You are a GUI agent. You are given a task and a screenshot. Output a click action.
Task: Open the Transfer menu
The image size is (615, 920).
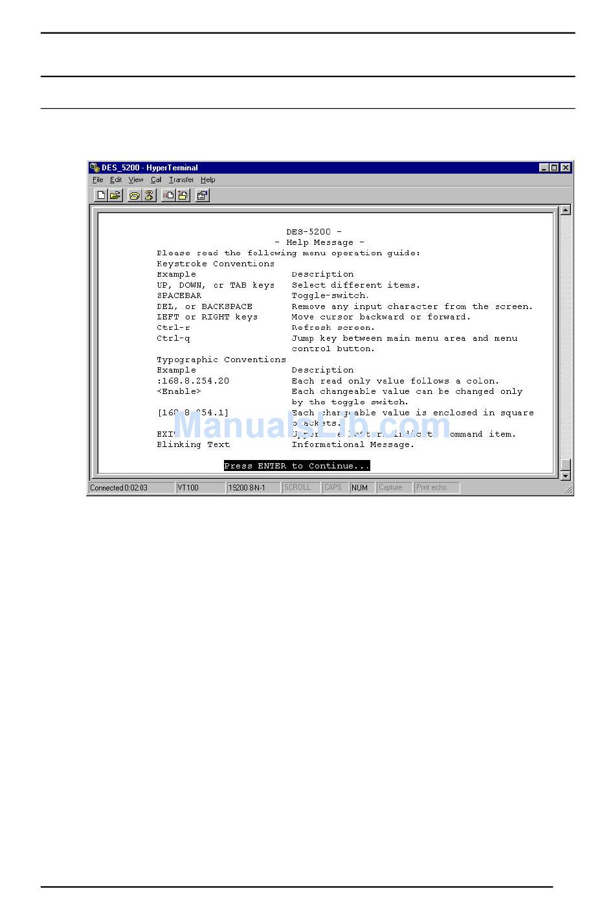[181, 179]
